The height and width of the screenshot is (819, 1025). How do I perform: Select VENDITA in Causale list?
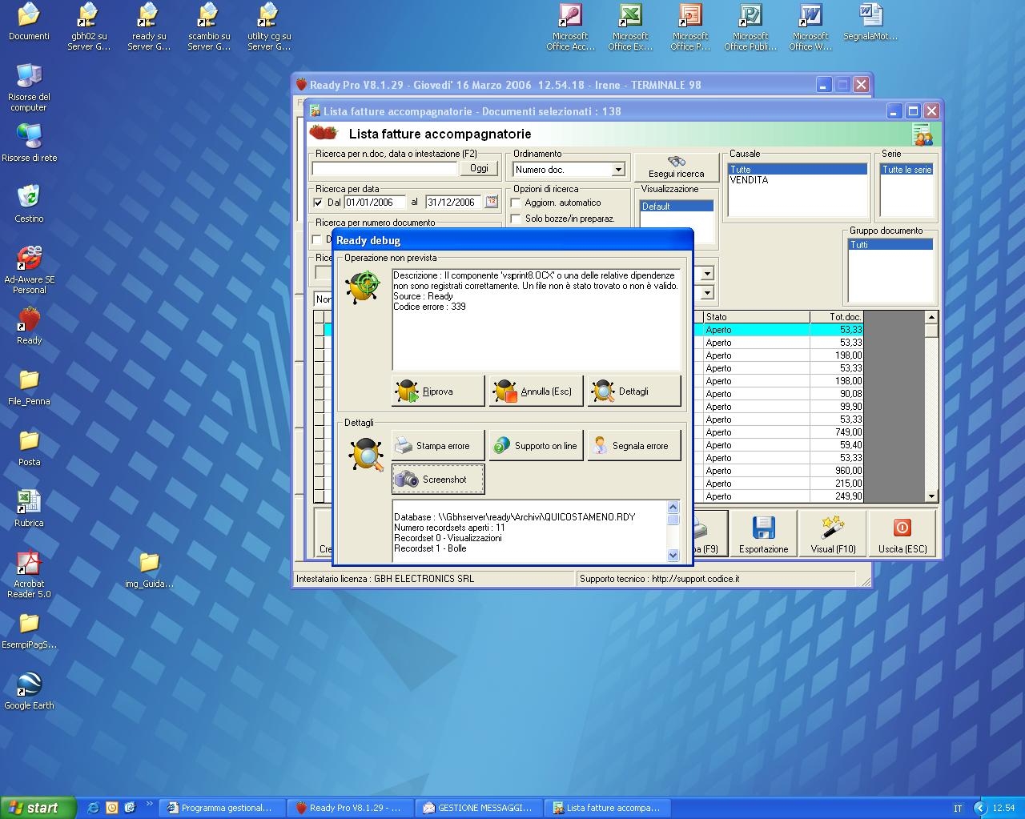pos(750,181)
